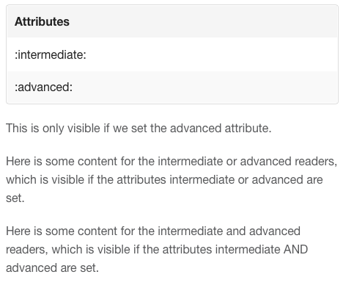Click the standalone 'set.' line
This screenshot has width=343, height=288.
coord(15,198)
